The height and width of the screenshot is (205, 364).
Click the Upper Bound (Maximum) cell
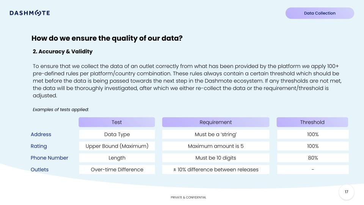(117, 146)
